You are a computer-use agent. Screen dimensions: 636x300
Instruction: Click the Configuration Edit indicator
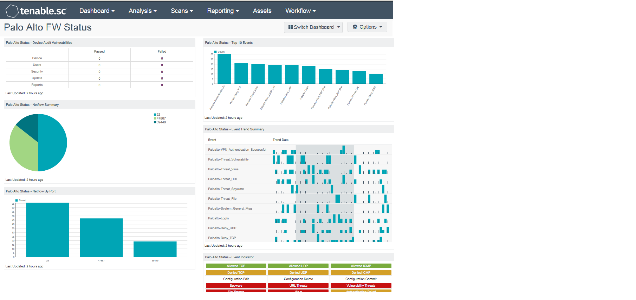236,279
